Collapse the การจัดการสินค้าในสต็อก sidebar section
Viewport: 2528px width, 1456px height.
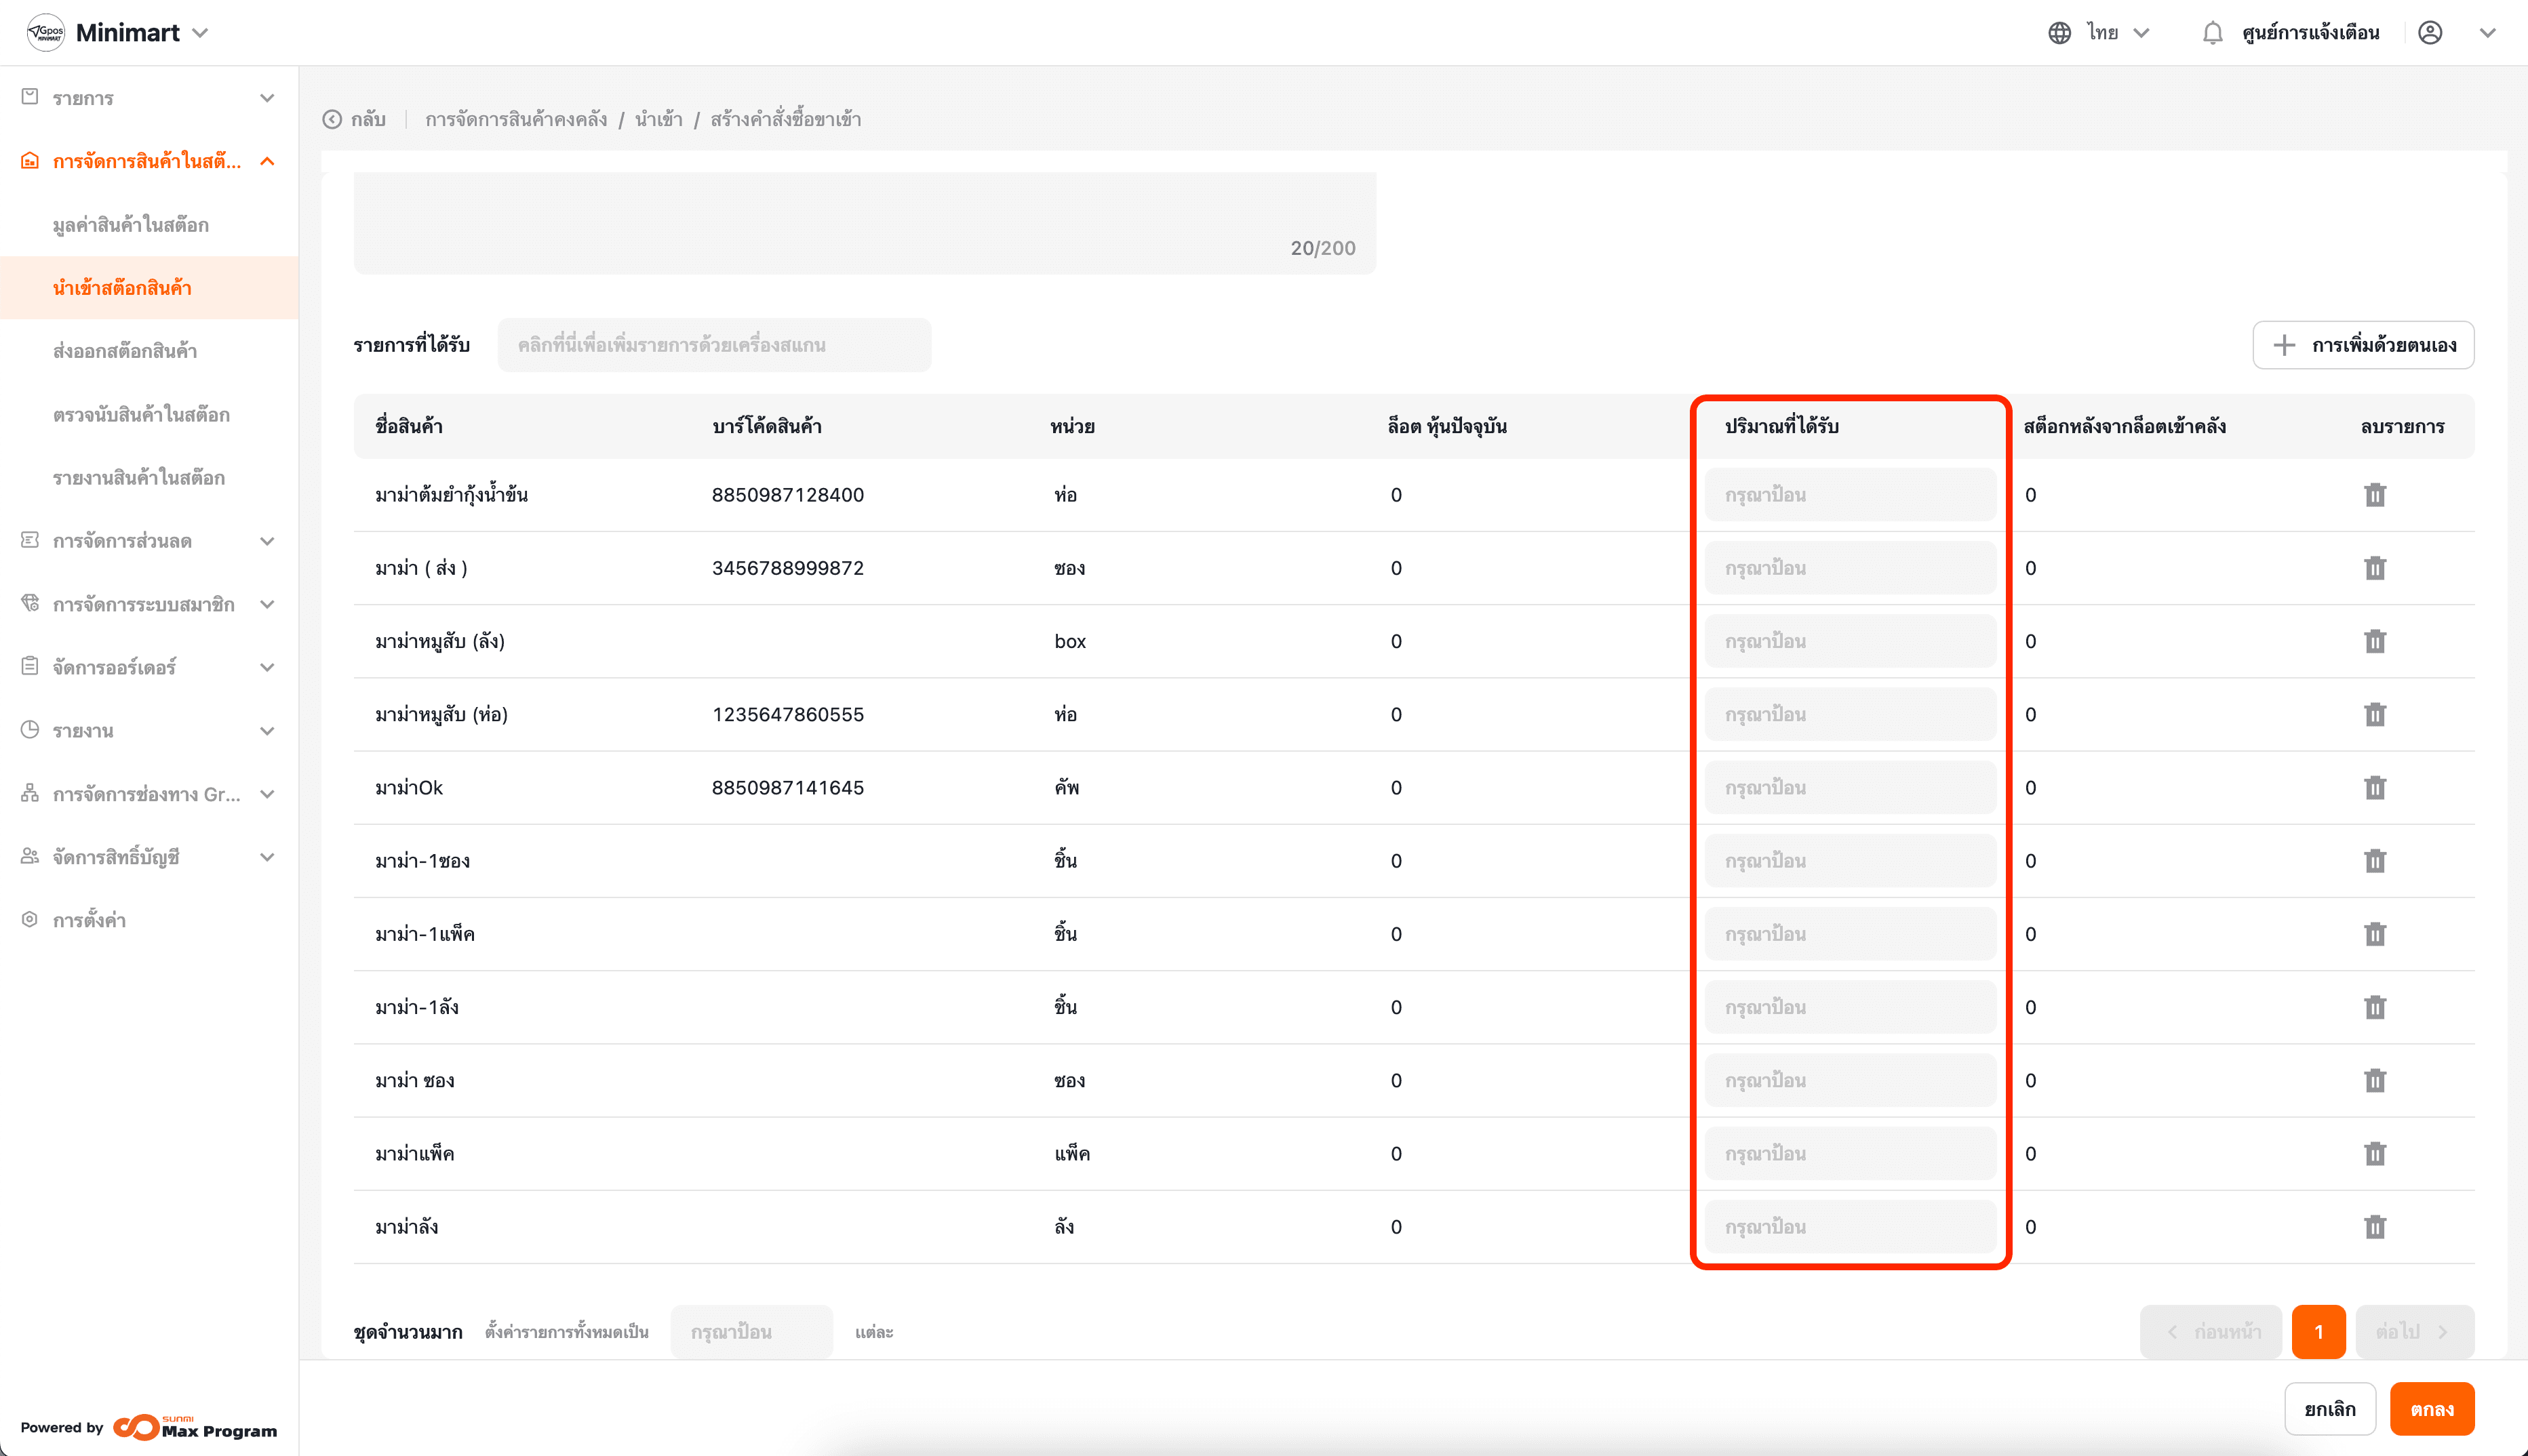267,161
